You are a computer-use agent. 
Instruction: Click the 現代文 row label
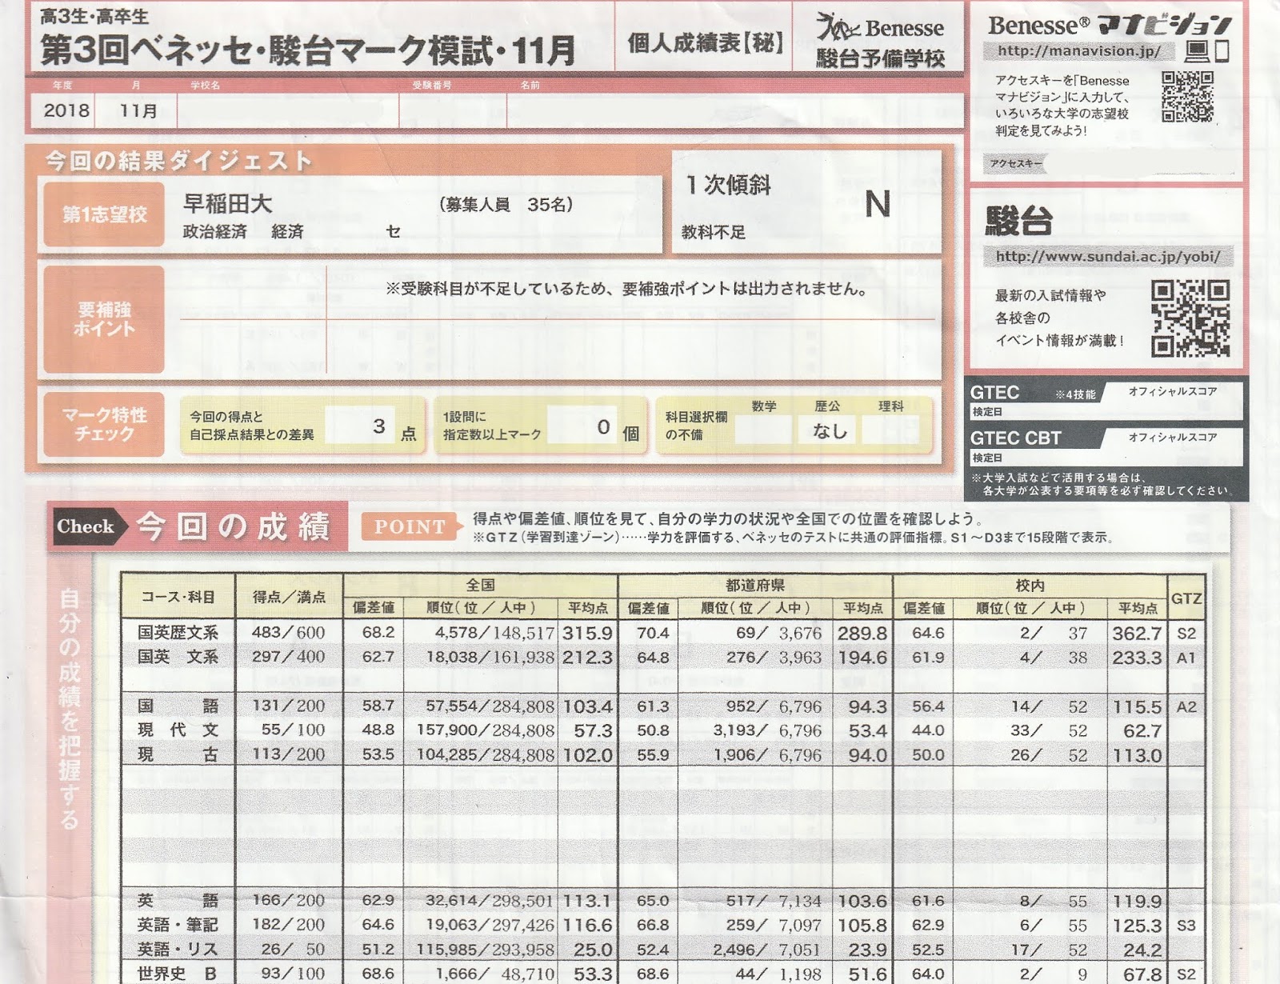pyautogui.click(x=178, y=730)
